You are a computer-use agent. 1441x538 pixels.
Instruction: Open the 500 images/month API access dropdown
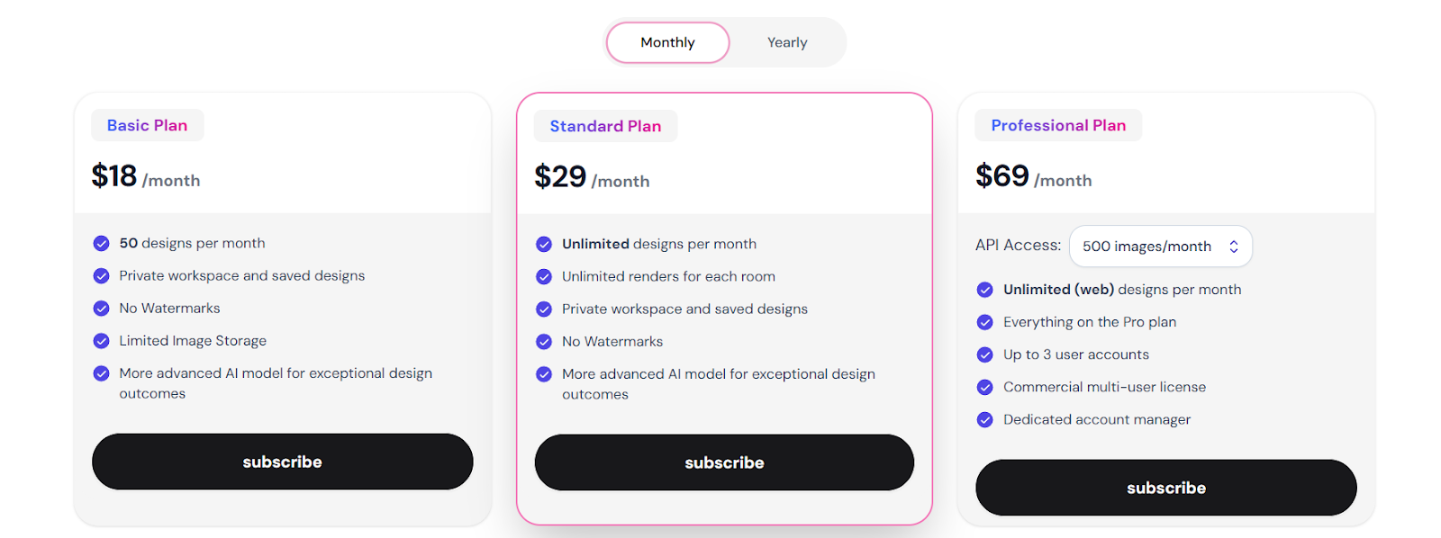tap(1161, 247)
